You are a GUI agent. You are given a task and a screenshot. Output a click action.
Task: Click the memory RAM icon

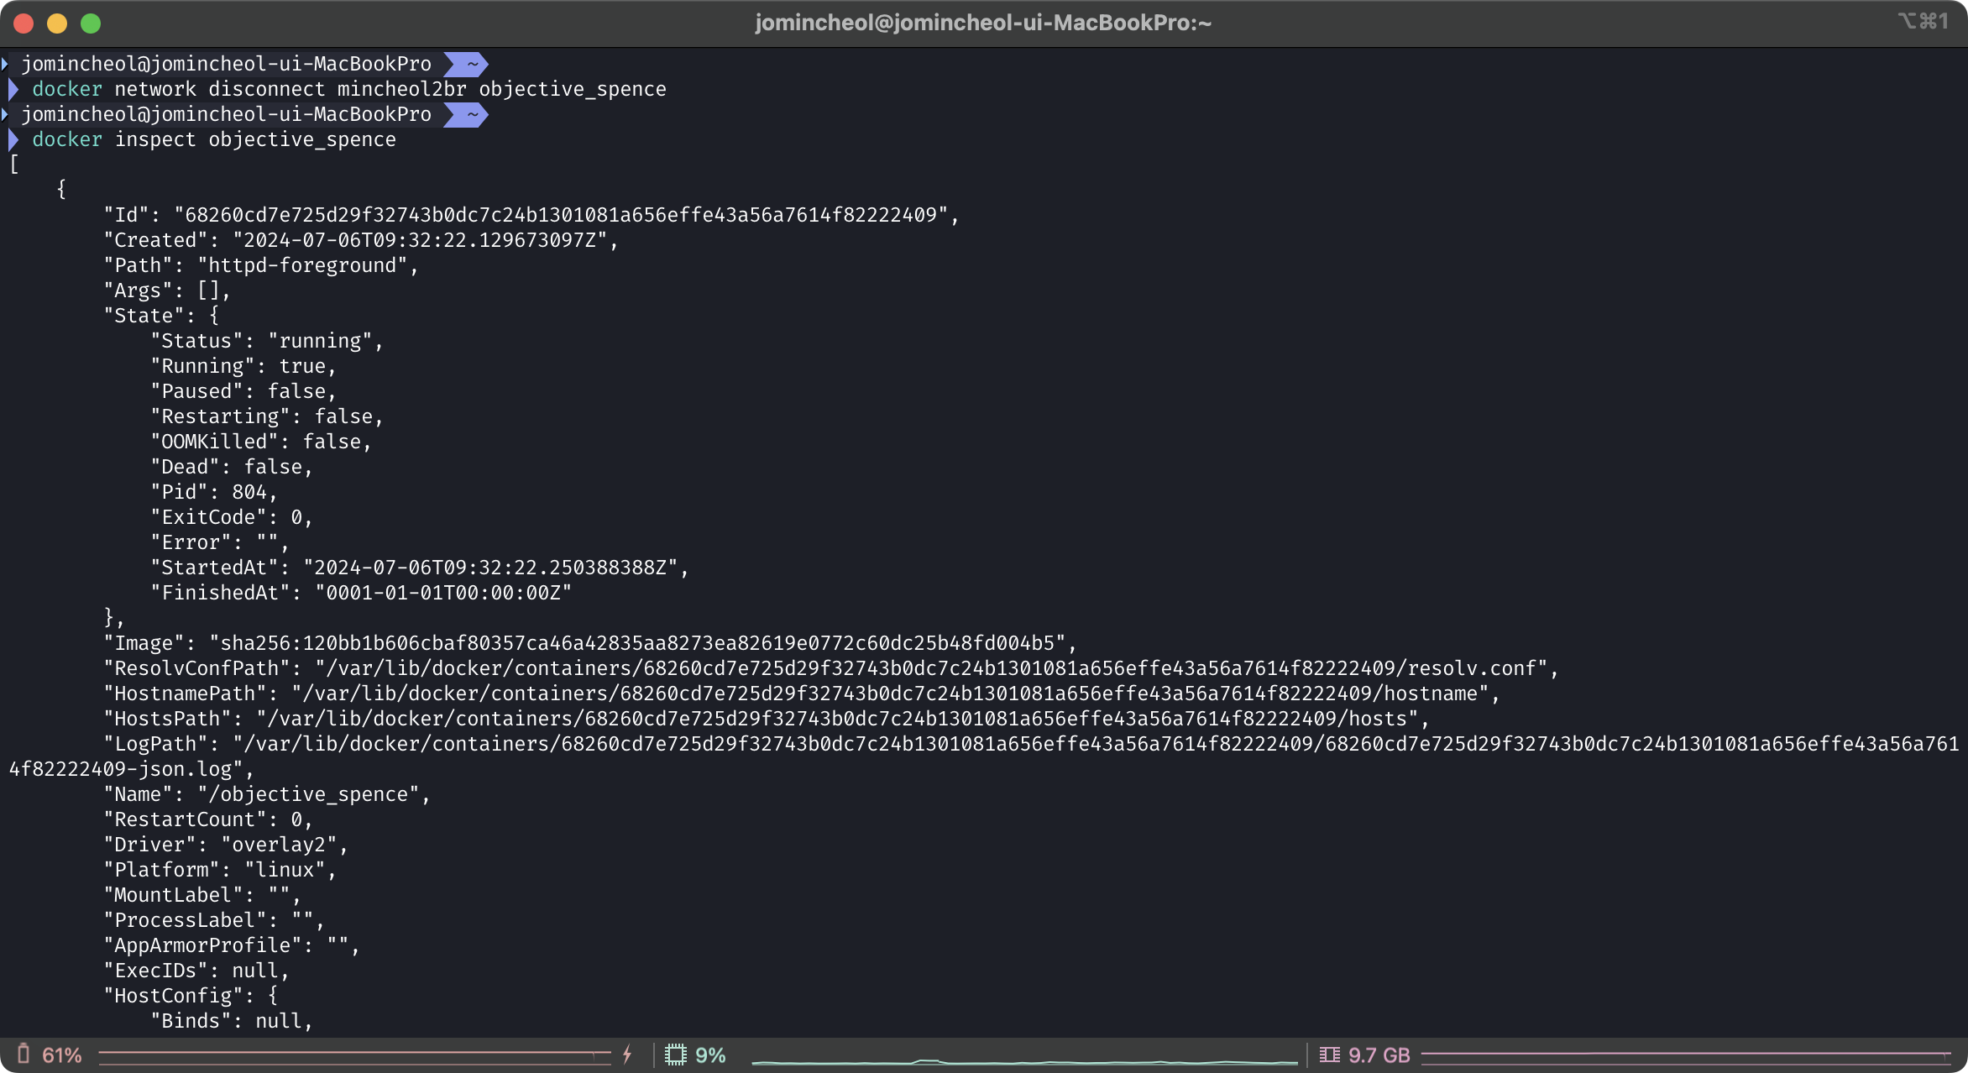click(x=1329, y=1055)
